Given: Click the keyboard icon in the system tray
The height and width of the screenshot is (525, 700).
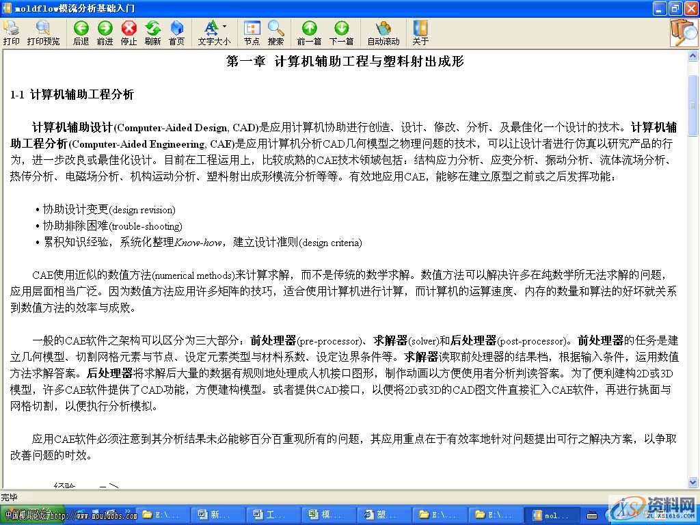Looking at the screenshot, I should coord(591,515).
